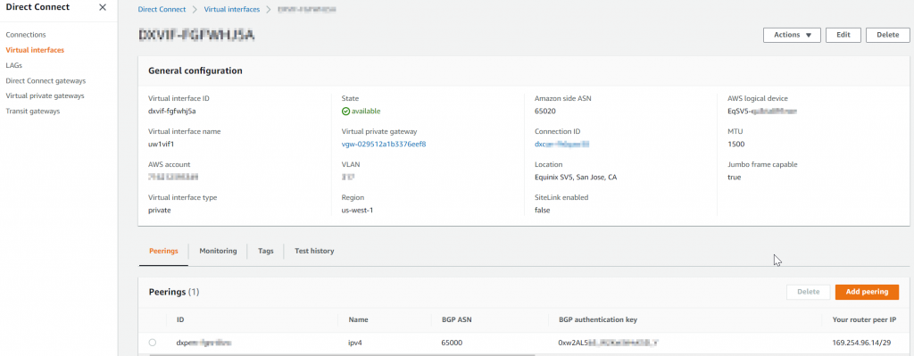Click the BGP ASN column header
Viewport: 914px width, 356px height.
pos(456,320)
